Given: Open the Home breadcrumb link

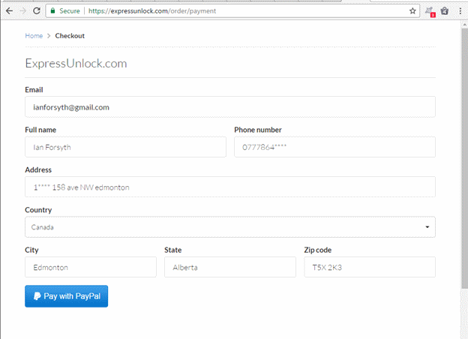Looking at the screenshot, I should click(34, 36).
